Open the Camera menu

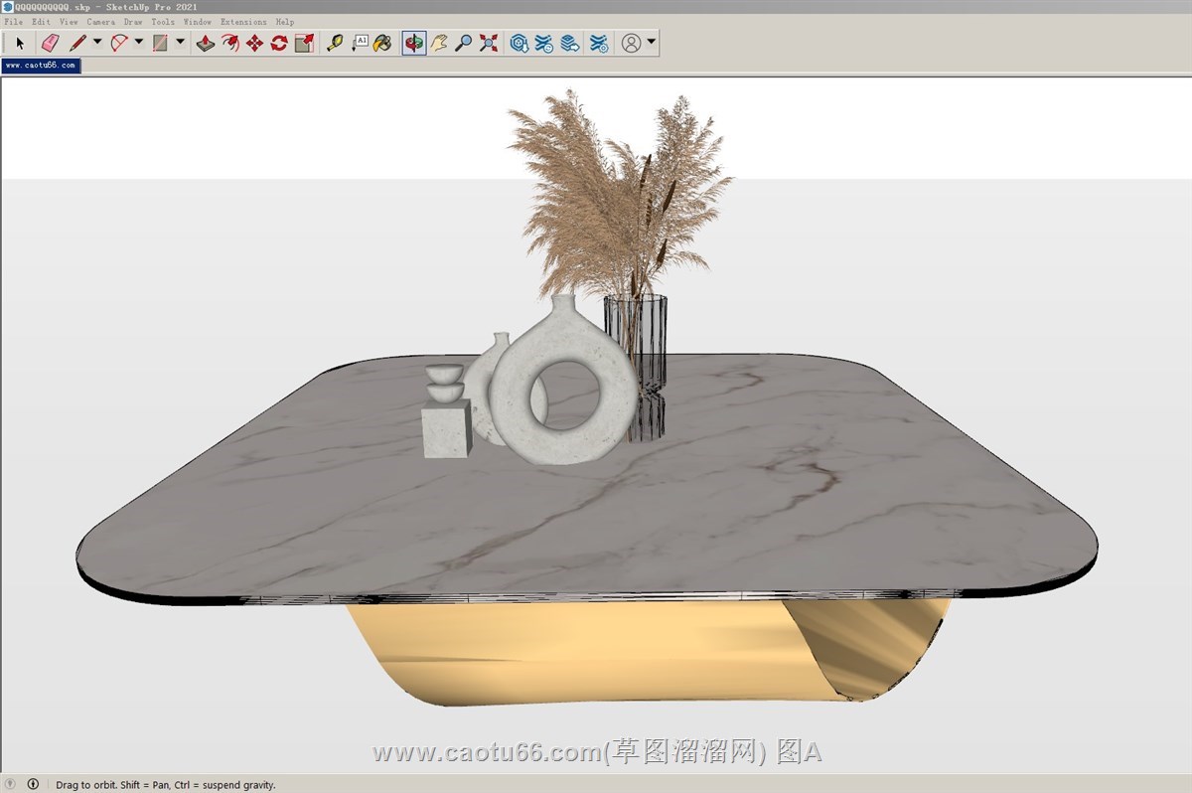[100, 21]
